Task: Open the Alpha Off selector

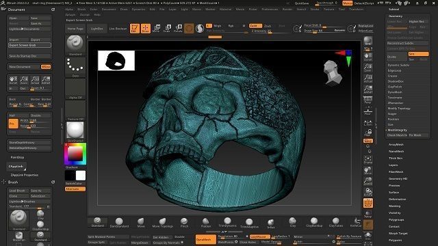Action: 75,89
